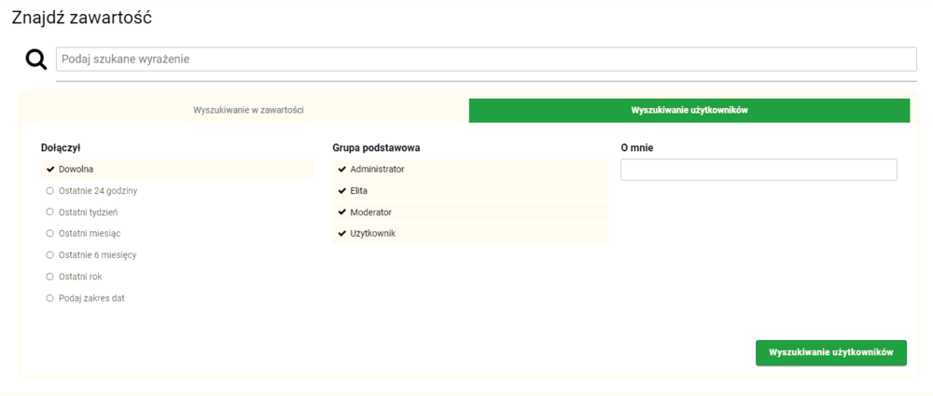Toggle the 'Elita' group checkbox
933x396 pixels.
(358, 191)
